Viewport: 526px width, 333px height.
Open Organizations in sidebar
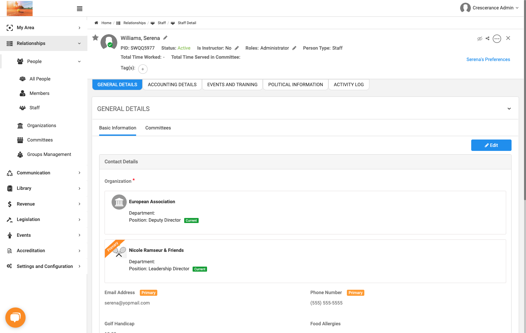click(x=42, y=125)
